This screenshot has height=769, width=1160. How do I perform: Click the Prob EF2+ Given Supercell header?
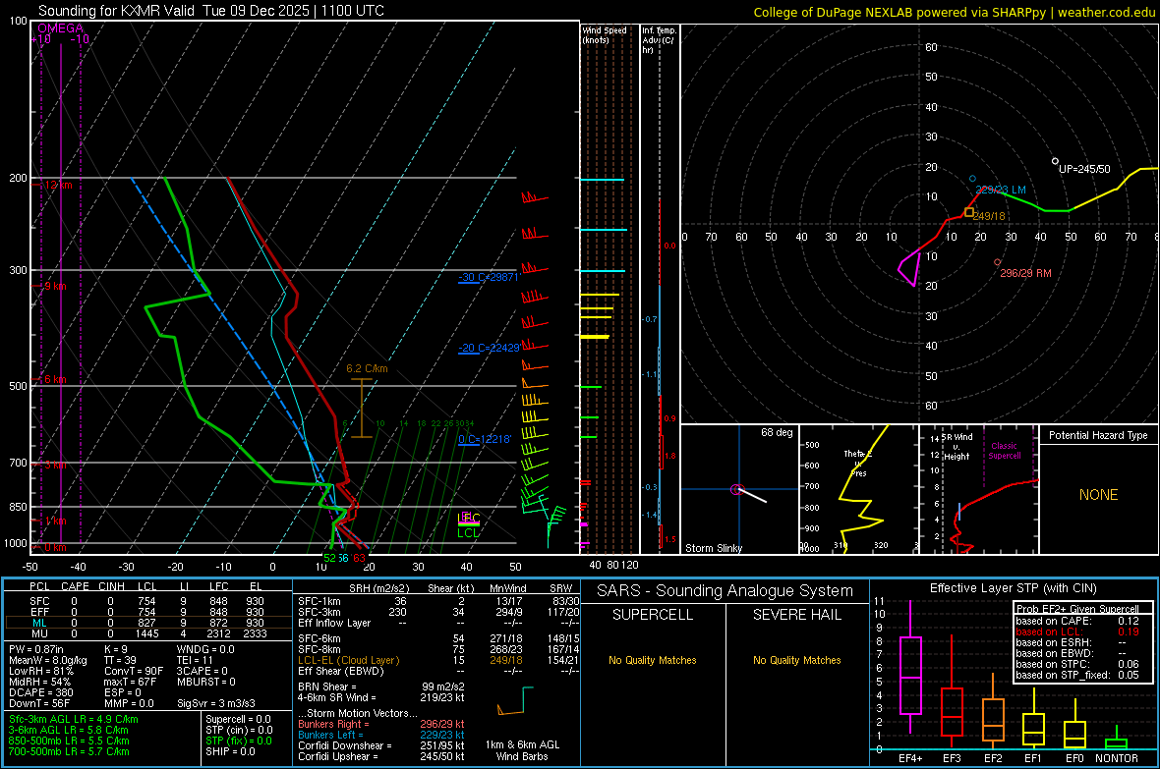coord(1077,609)
